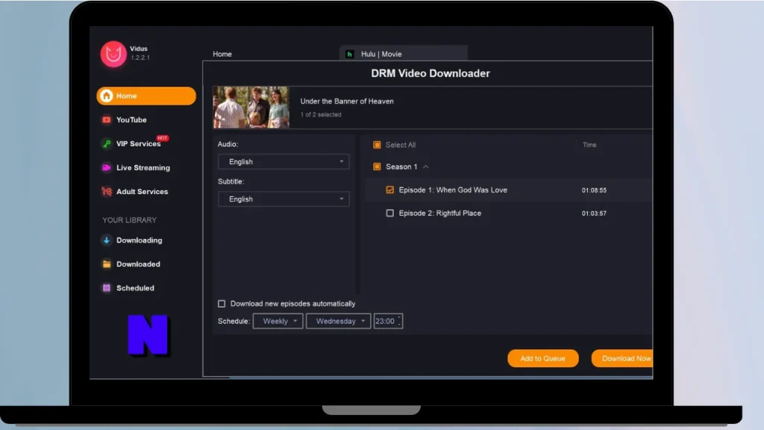
Task: Click the Under the Banner of Heaven thumbnail
Action: (251, 107)
